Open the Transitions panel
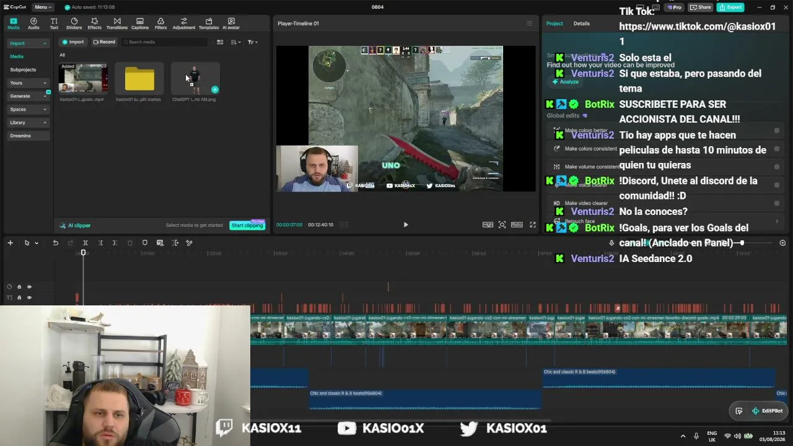 (x=116, y=24)
